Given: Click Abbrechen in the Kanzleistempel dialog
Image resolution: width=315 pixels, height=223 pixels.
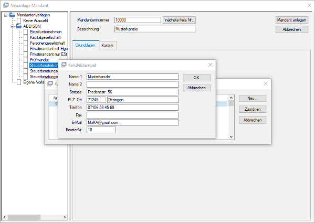Looking at the screenshot, I should [x=196, y=88].
